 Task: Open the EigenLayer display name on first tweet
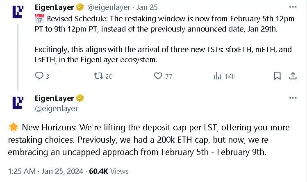click(x=55, y=7)
